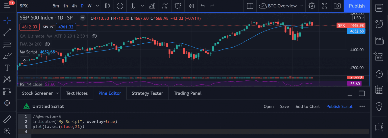The image size is (388, 138).
Task: Switch to the Strategy Tester tab
Action: point(147,93)
